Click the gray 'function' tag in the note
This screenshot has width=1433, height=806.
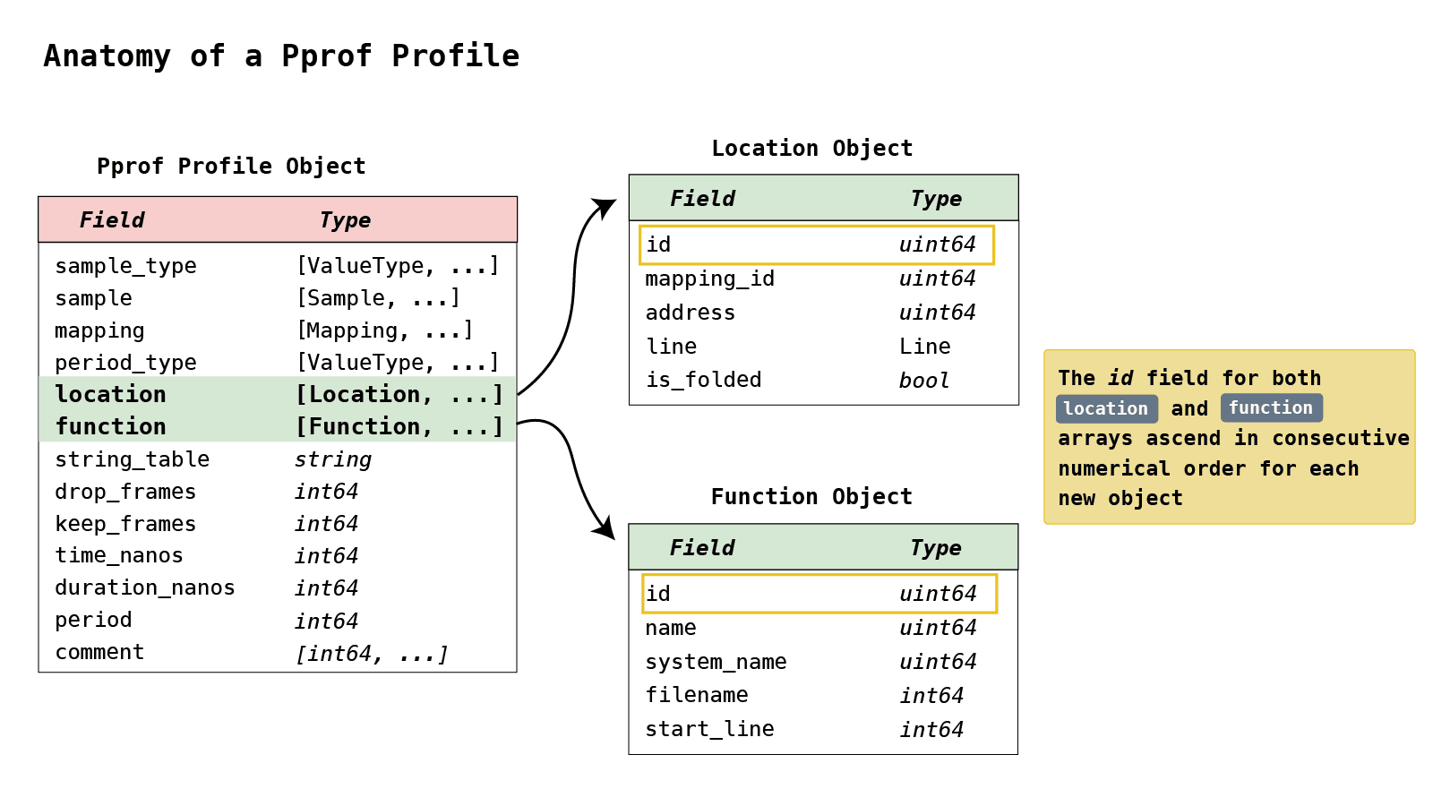[x=1271, y=408]
